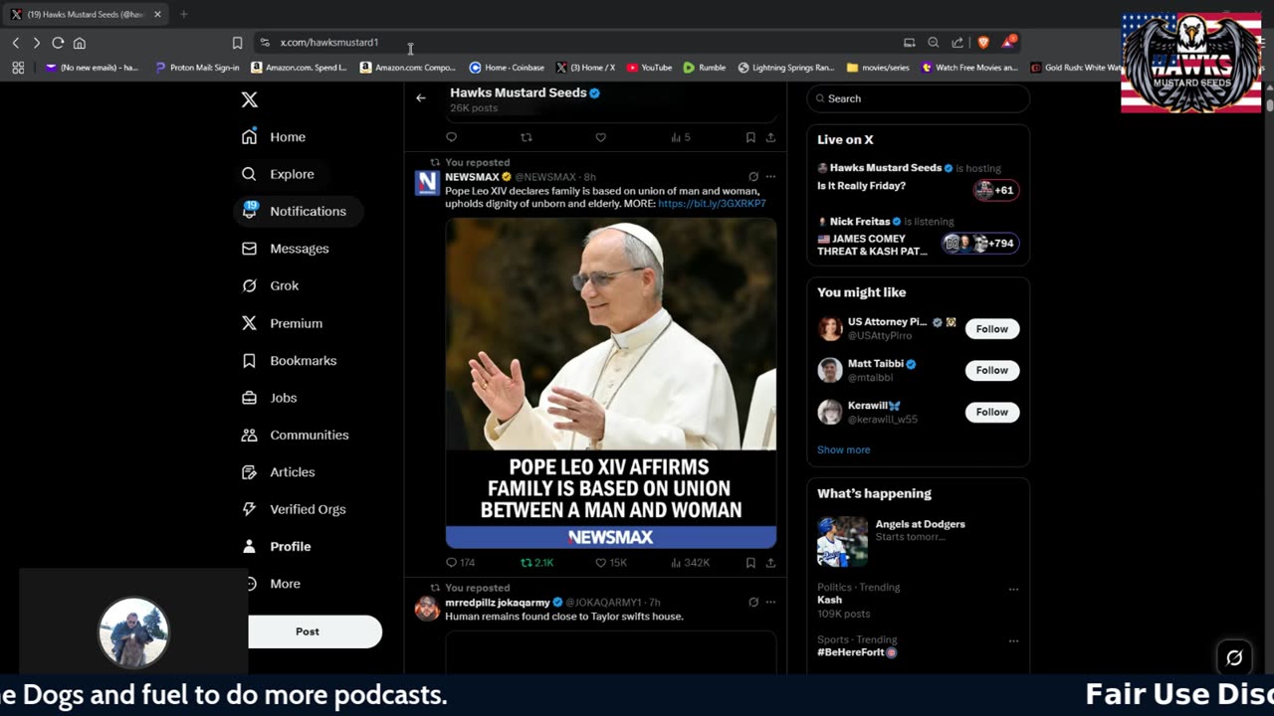This screenshot has height=716, width=1274.
Task: Open a new browser tab
Action: pyautogui.click(x=183, y=14)
